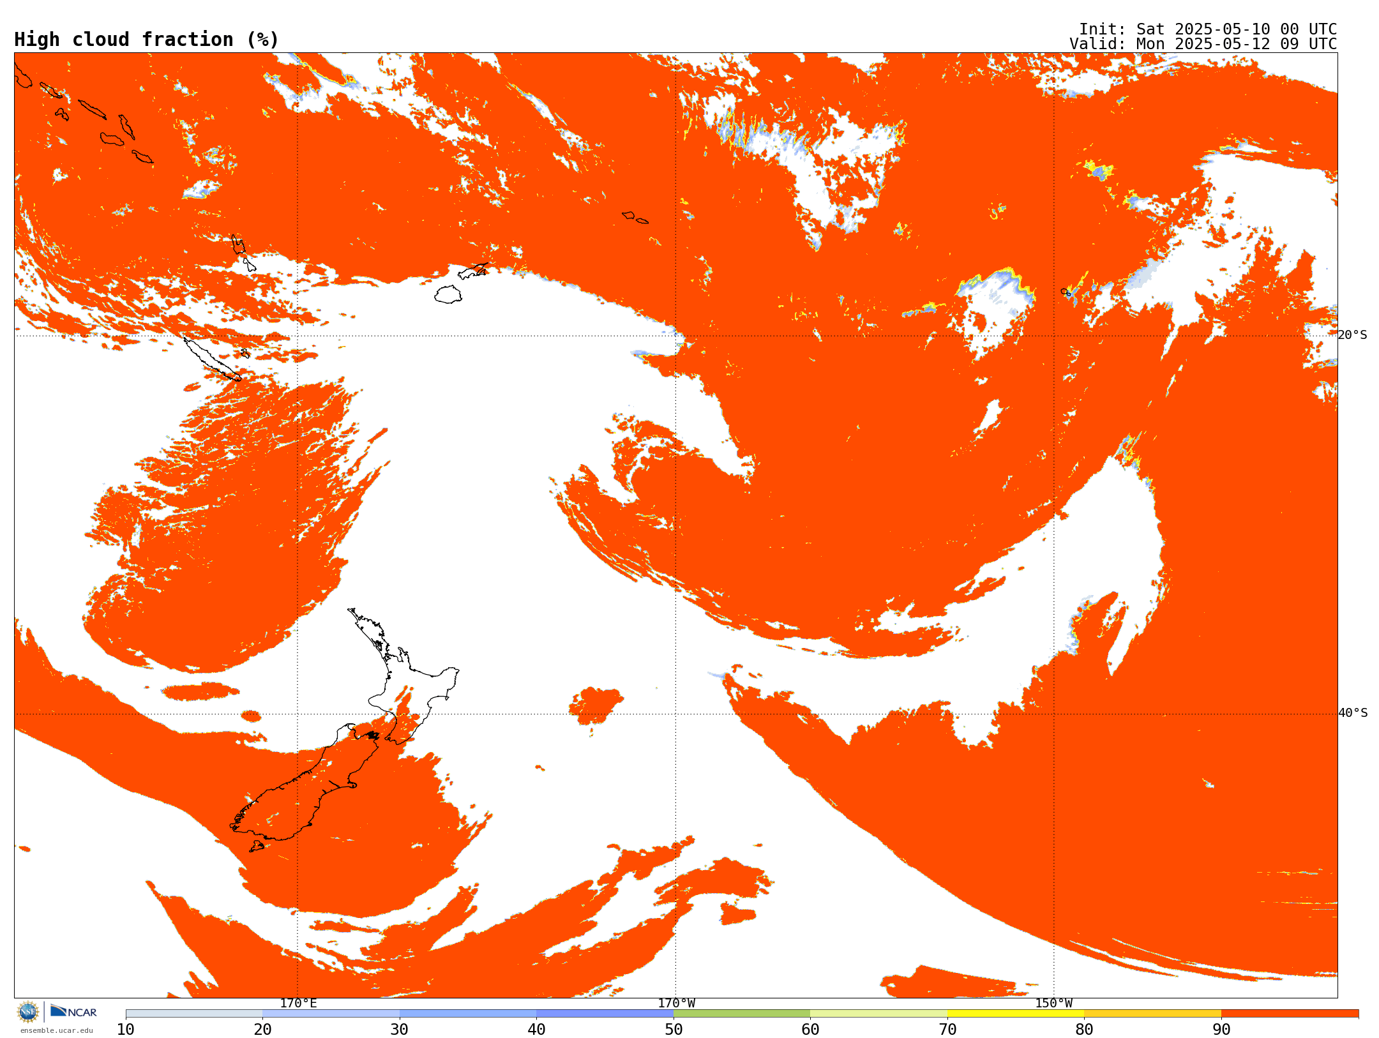
Task: Click the 90+ orange-red colorbar segment
Action: [x=1290, y=1014]
